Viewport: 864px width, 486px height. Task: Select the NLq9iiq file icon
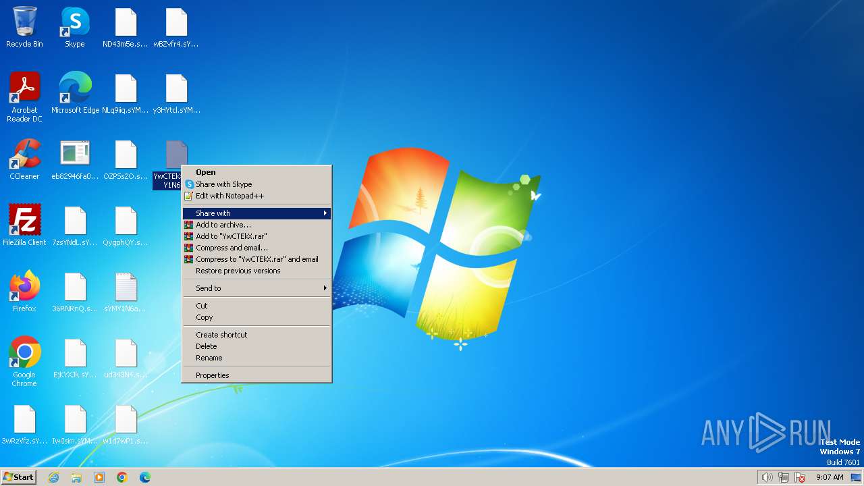click(126, 94)
